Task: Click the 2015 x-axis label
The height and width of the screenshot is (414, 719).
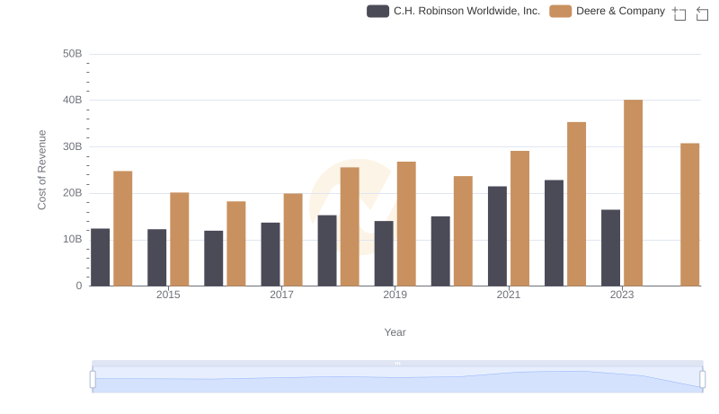Action: 168,295
